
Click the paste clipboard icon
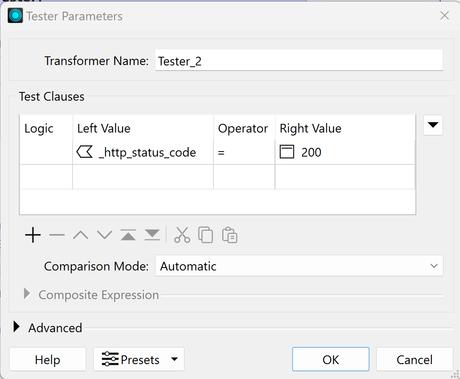230,235
